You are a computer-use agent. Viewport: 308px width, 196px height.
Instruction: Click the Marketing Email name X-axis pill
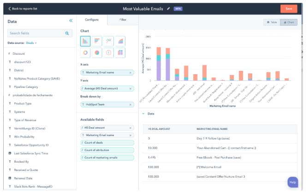(x=107, y=73)
